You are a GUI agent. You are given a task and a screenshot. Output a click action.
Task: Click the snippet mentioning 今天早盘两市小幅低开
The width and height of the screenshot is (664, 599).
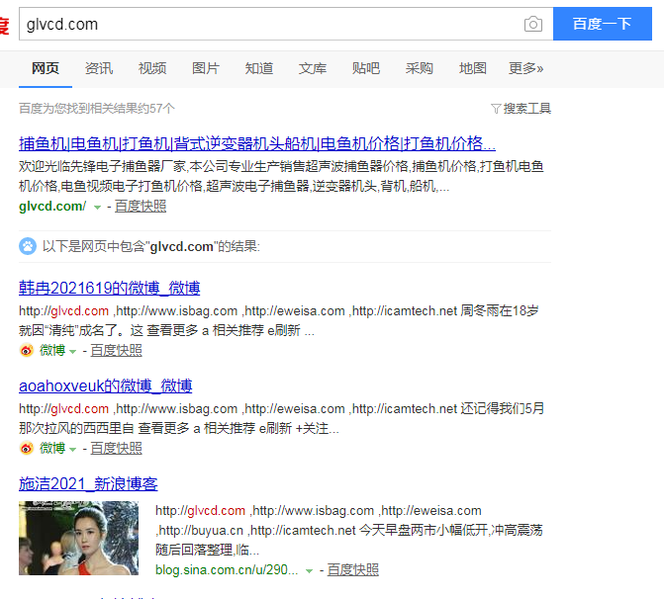point(349,531)
